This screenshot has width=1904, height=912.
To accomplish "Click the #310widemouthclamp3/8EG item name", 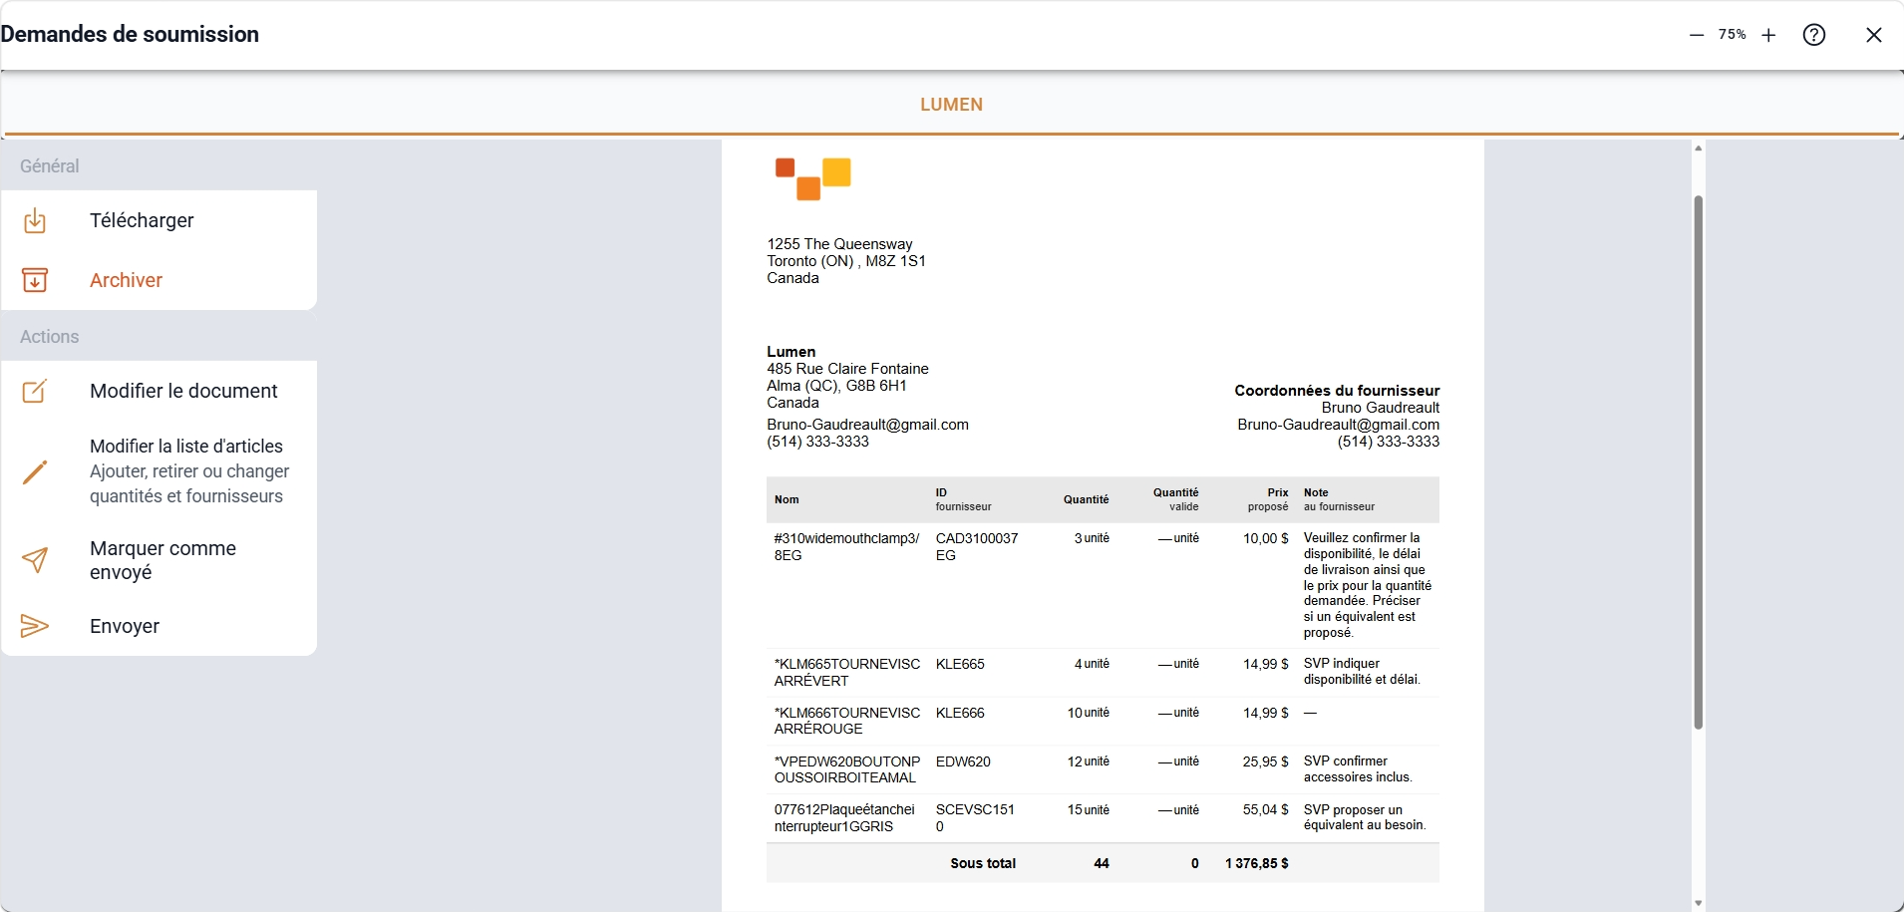I will (x=846, y=546).
